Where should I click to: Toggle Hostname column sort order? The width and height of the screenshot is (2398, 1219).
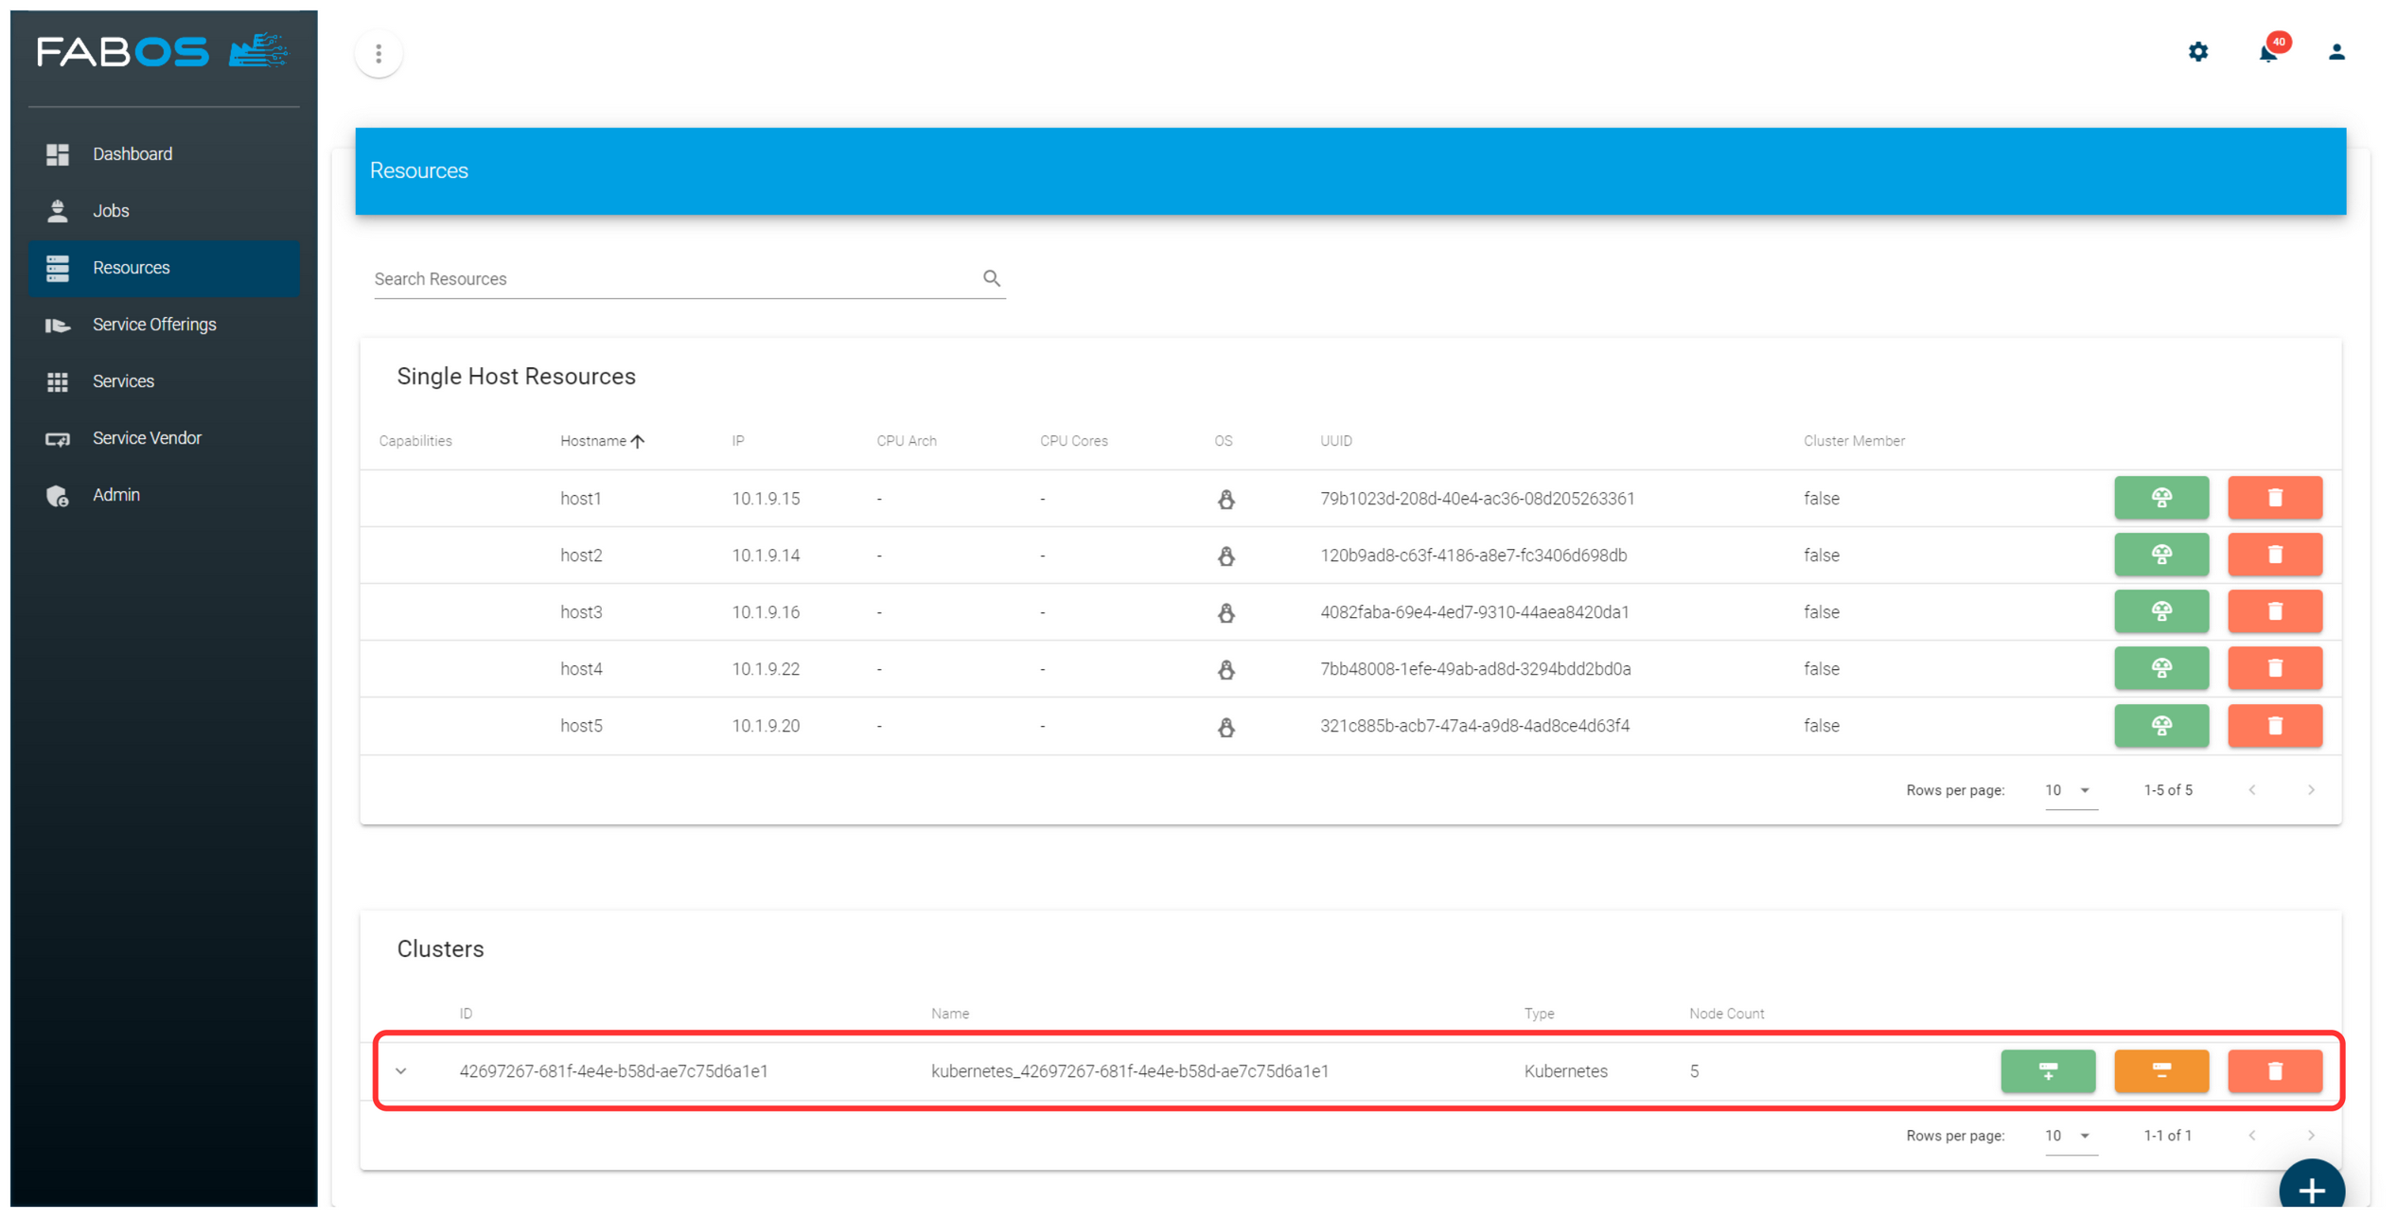602,440
